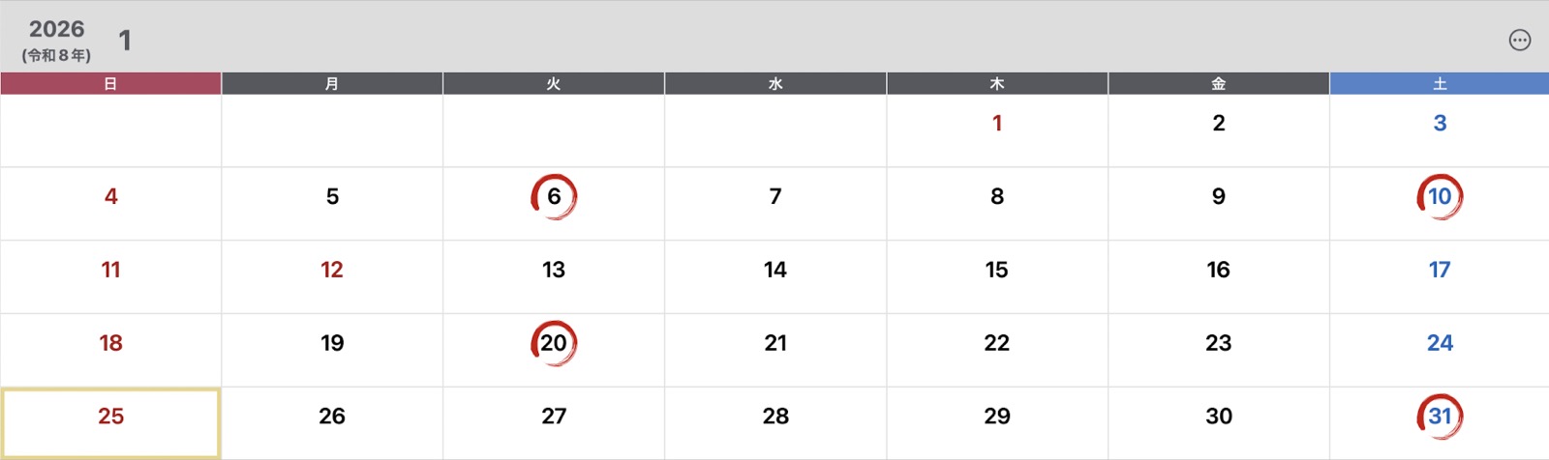Viewport: 1549px width, 460px height.
Task: Click the Monday (月) column header
Action: click(x=332, y=84)
